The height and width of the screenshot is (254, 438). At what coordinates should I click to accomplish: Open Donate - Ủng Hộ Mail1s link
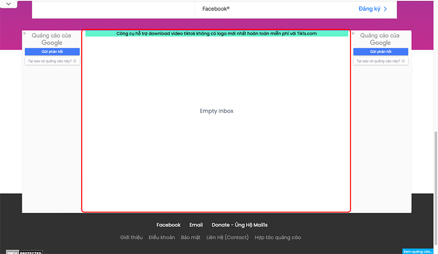click(240, 225)
